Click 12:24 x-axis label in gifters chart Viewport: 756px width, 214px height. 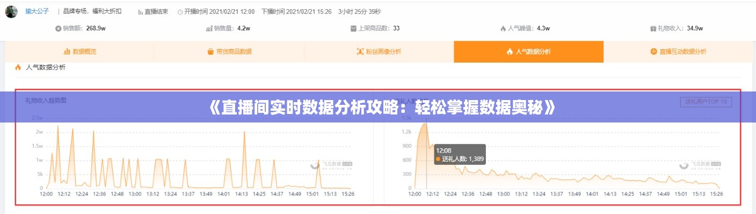450,194
